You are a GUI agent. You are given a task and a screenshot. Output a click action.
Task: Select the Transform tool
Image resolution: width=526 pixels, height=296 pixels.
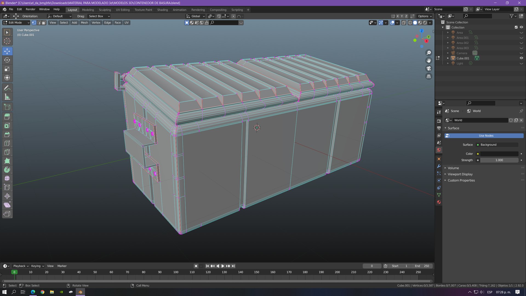(x=7, y=78)
